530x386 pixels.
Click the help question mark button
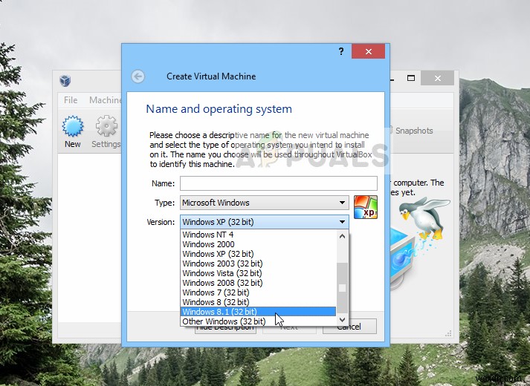click(x=341, y=51)
